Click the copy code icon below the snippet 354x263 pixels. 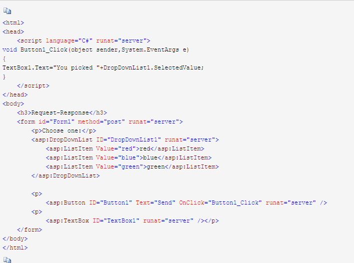(x=7, y=260)
